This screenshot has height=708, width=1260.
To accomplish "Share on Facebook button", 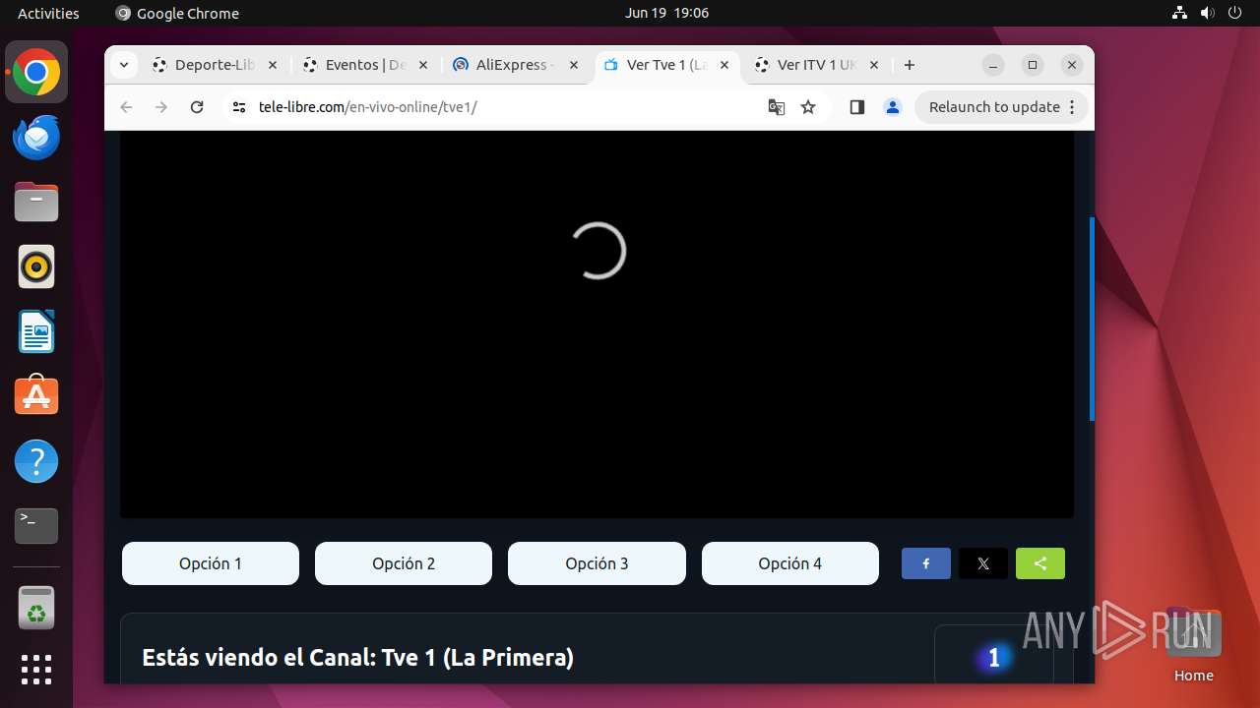I will point(926,563).
